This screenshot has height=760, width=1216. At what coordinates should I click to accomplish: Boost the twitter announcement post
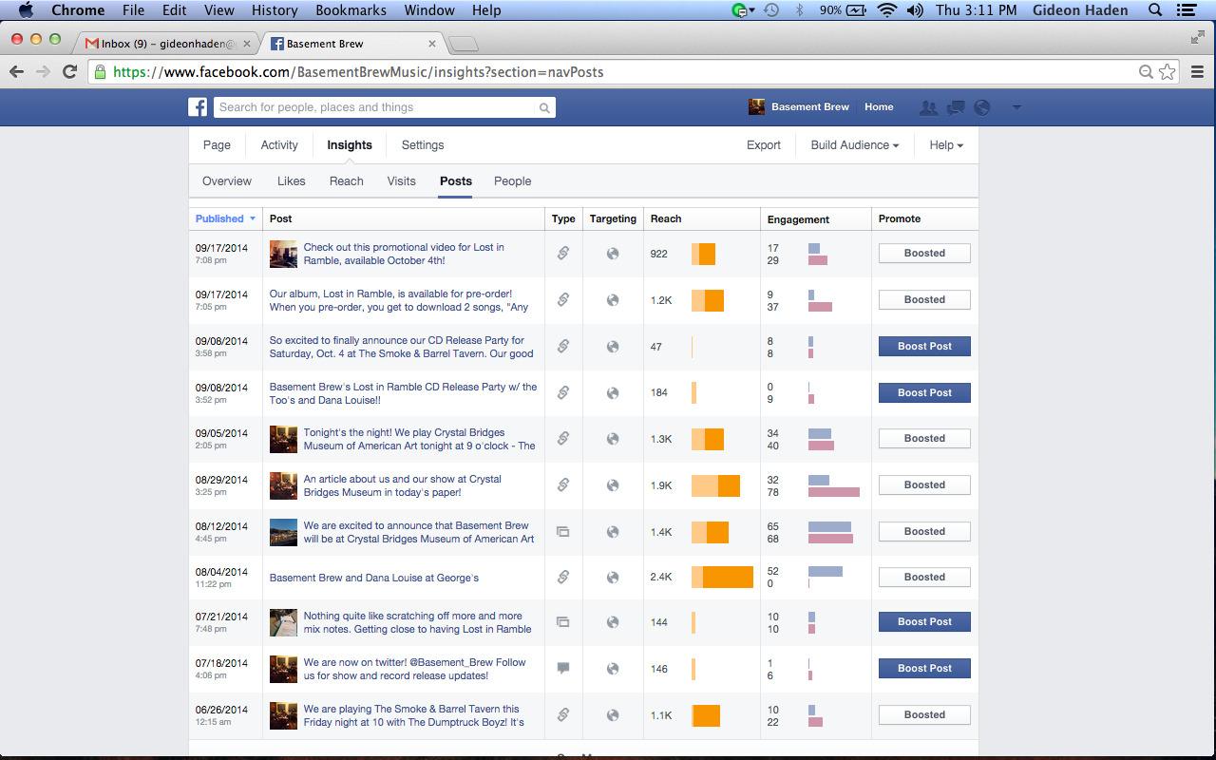(x=924, y=669)
